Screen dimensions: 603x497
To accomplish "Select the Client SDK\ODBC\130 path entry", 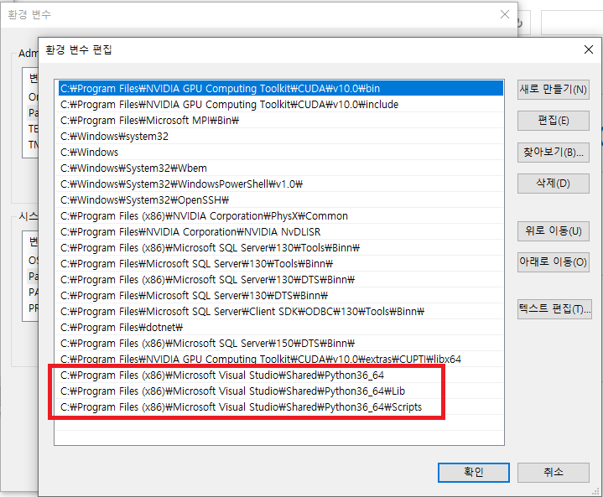I will (280, 311).
